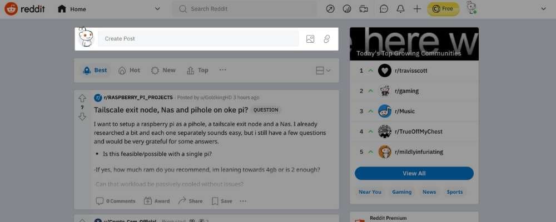556x222 pixels.
Task: Open the r/RASPBERRY_PI_PROJECTS community icon
Action: (x=98, y=98)
